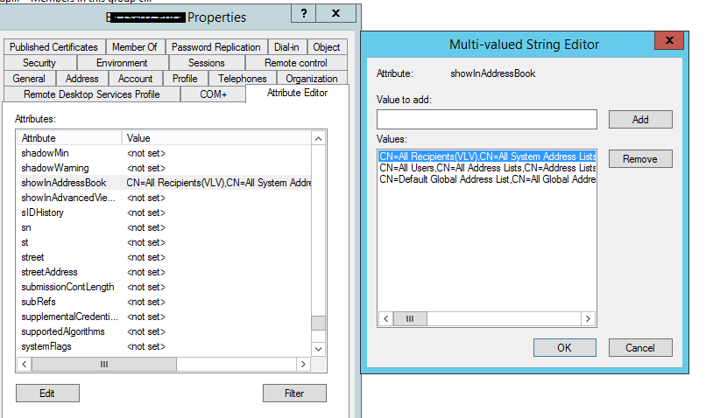Click attributes list scroll left arrow
This screenshot has width=713, height=418.
click(25, 364)
